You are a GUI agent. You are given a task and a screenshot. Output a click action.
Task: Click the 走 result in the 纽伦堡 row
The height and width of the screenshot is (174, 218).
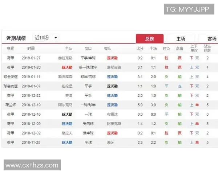[179, 86]
